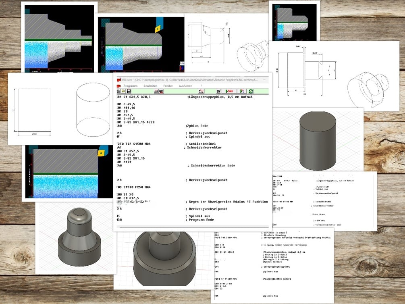Save program using the floppy disk icon
This screenshot has height=304, width=405.
129,91
